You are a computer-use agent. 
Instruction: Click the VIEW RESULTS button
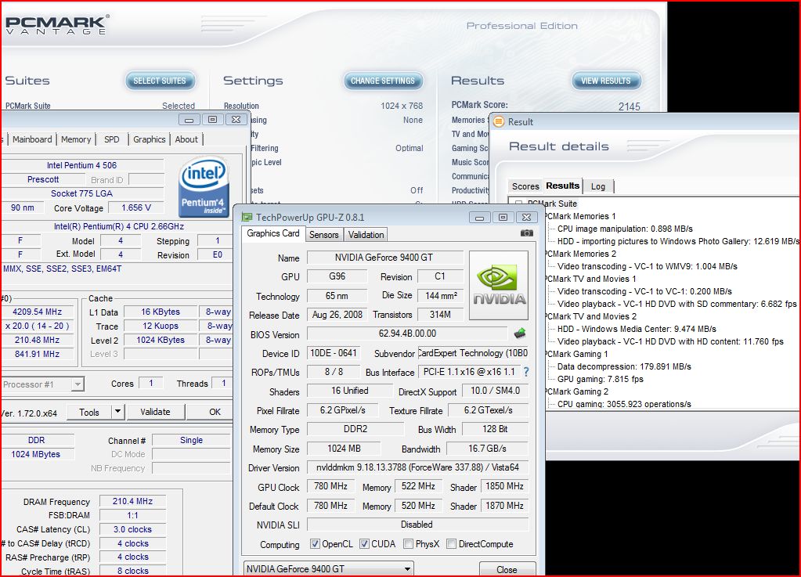pos(606,81)
